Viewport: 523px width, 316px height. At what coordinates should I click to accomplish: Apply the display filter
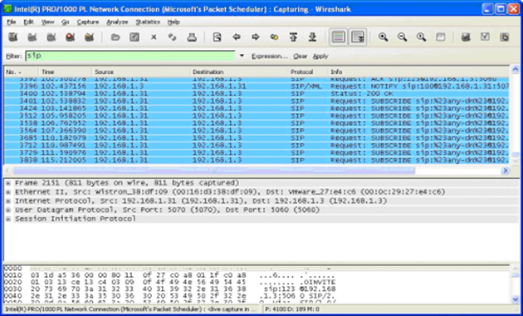[x=320, y=56]
